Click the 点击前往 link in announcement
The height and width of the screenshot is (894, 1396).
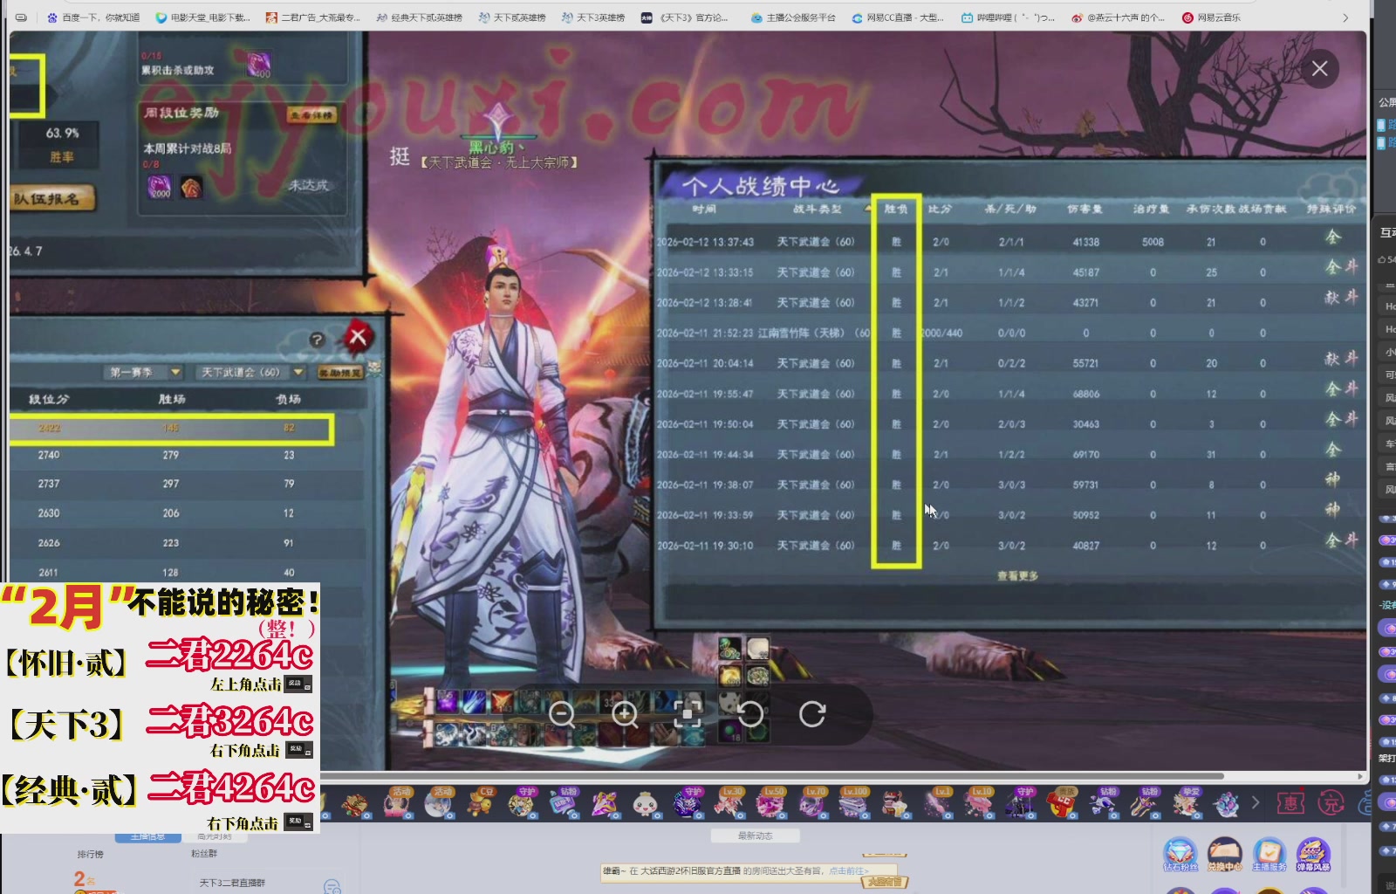coord(847,870)
